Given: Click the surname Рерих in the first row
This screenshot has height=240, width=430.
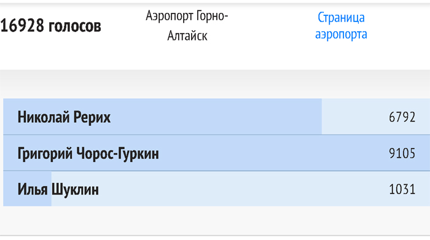Looking at the screenshot, I should click(92, 117).
